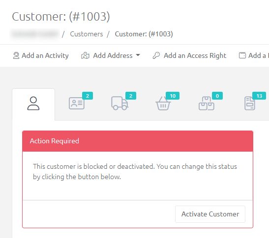Open the delivery truck tab
Screen dimensions: 269x238
(120, 103)
